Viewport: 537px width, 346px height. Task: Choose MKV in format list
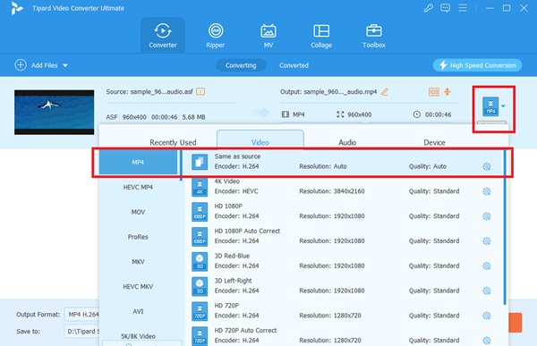tap(138, 262)
